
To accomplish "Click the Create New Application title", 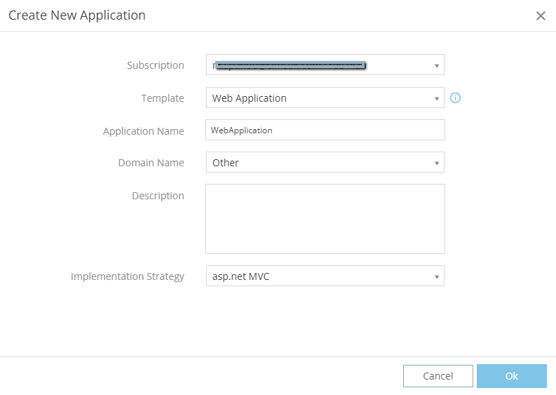I will tap(77, 15).
